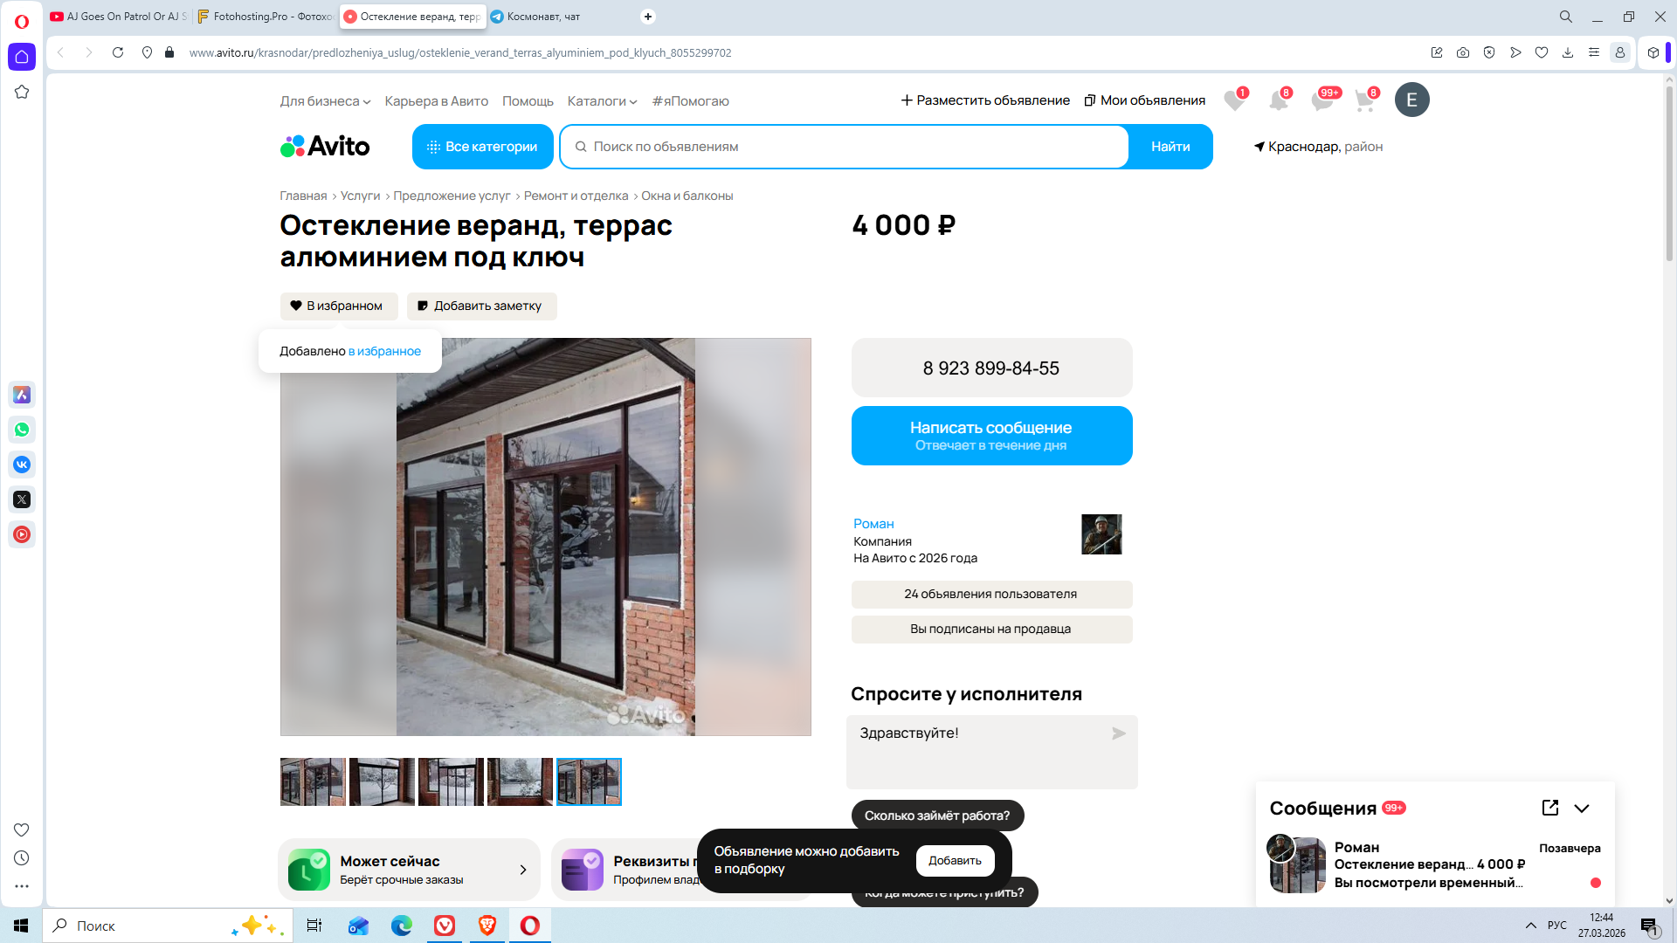Open the notifications bell icon
The width and height of the screenshot is (1677, 943).
point(1278,100)
